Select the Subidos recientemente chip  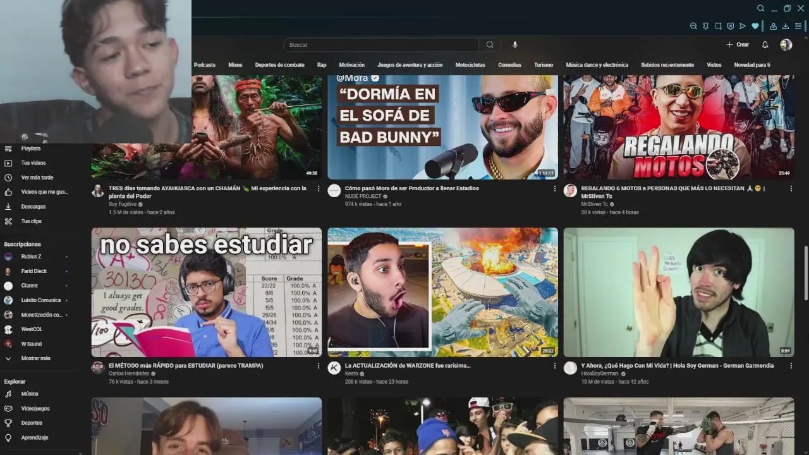click(667, 64)
